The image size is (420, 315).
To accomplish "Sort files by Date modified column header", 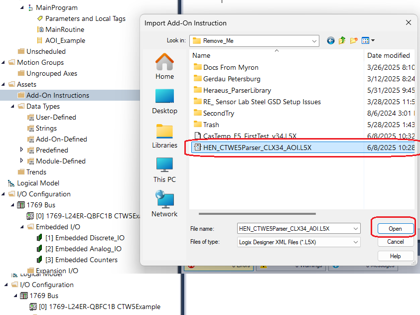I will pos(389,55).
